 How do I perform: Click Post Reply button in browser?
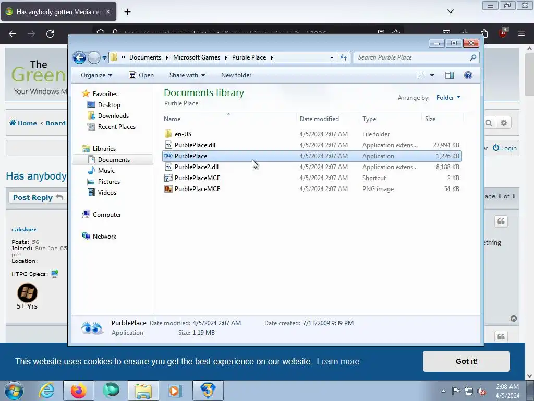(38, 197)
